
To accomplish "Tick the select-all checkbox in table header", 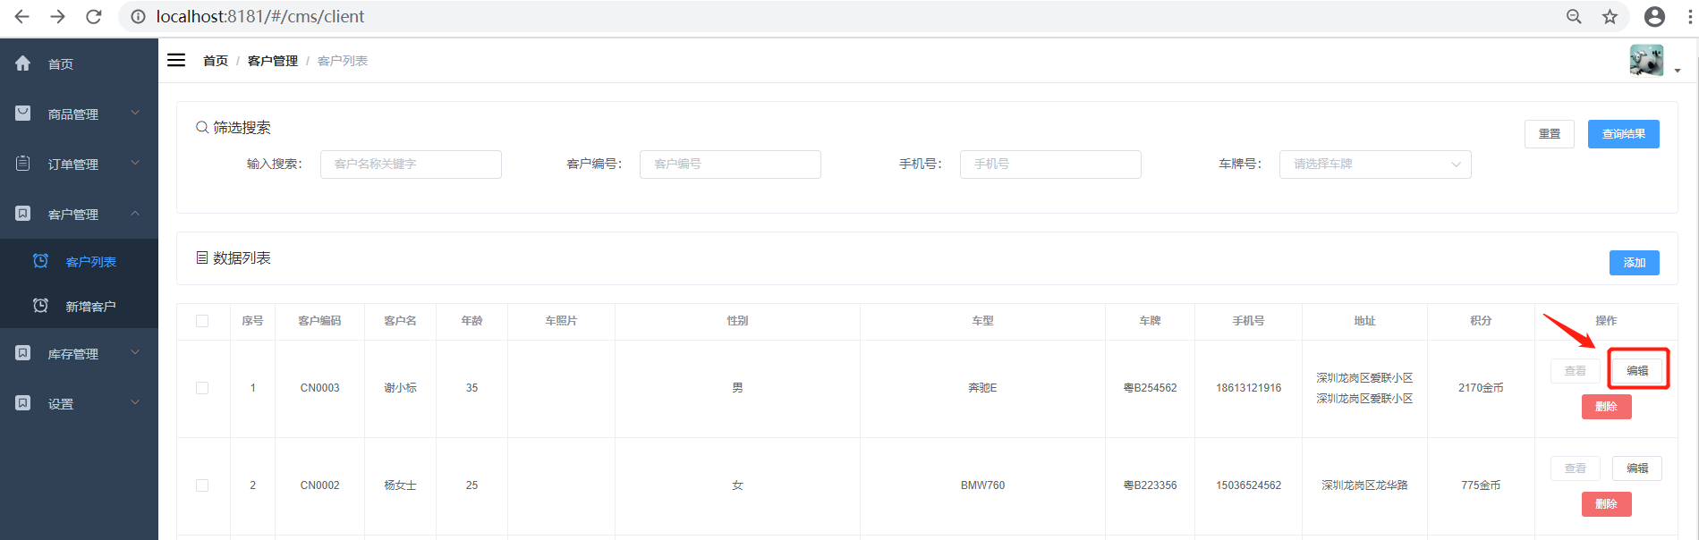I will (202, 321).
